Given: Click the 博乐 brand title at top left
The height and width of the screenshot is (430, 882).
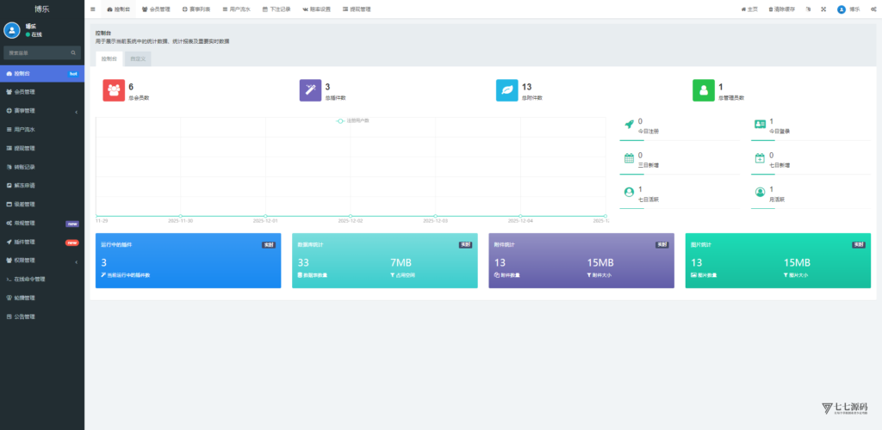Looking at the screenshot, I should coord(42,9).
